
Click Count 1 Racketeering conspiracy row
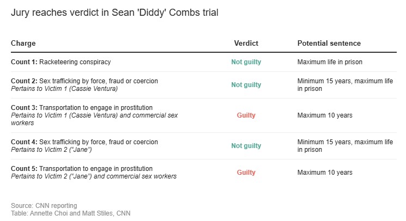(x=203, y=62)
